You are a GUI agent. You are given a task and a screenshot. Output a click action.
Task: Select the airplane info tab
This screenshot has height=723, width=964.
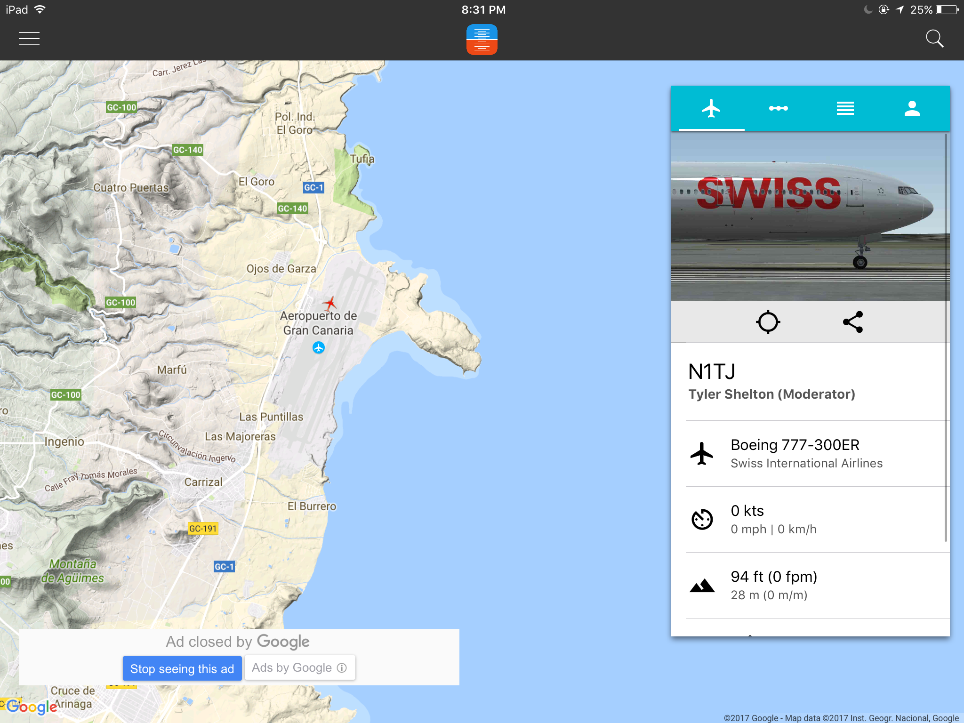click(711, 108)
